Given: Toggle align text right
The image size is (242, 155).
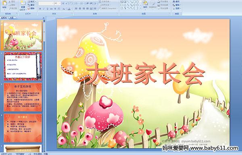Looking at the screenshot, I should point(83,8).
